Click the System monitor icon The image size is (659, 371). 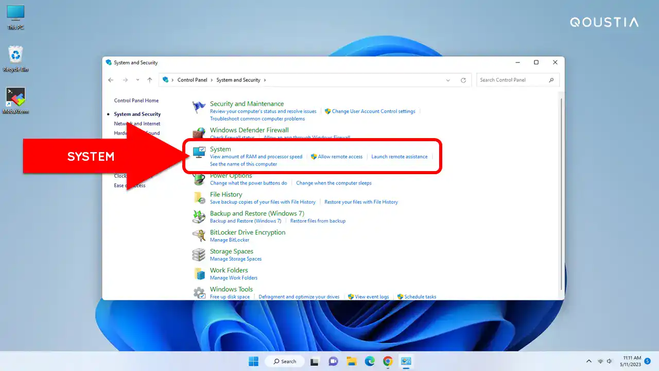(199, 152)
